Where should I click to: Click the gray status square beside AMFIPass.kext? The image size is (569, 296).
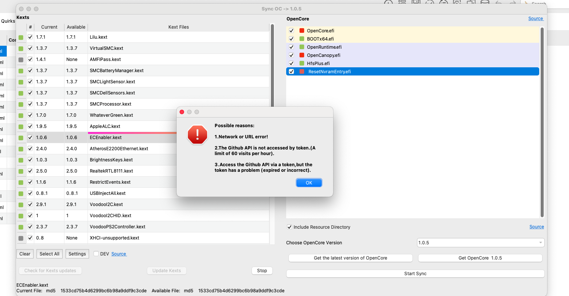pyautogui.click(x=21, y=60)
